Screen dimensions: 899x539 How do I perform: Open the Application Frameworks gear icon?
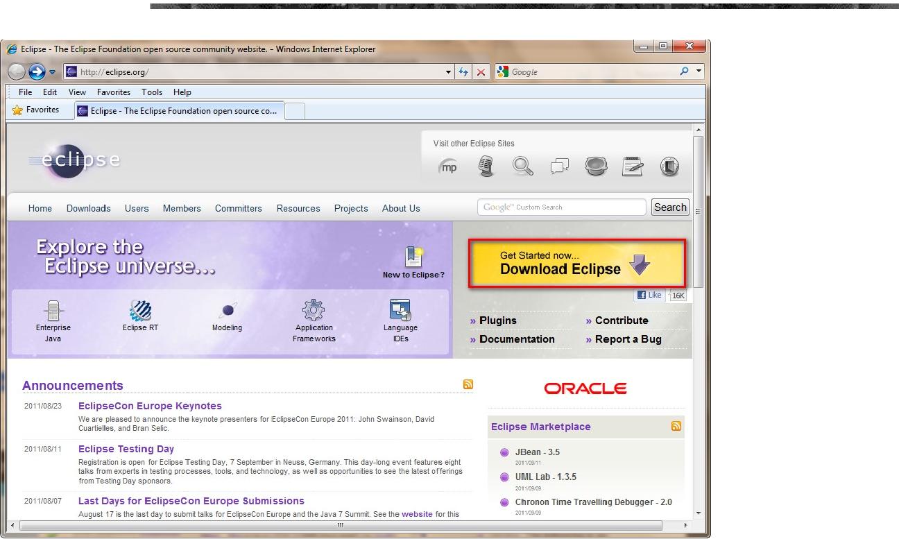coord(314,310)
